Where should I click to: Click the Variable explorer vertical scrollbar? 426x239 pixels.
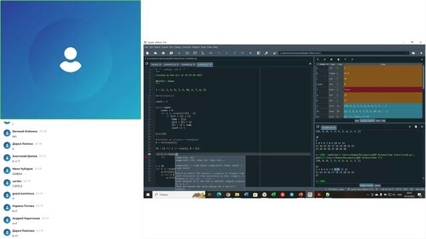pyautogui.click(x=423, y=77)
